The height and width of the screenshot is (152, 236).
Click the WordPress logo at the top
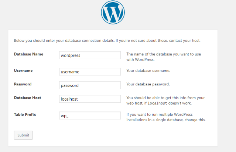(113, 12)
